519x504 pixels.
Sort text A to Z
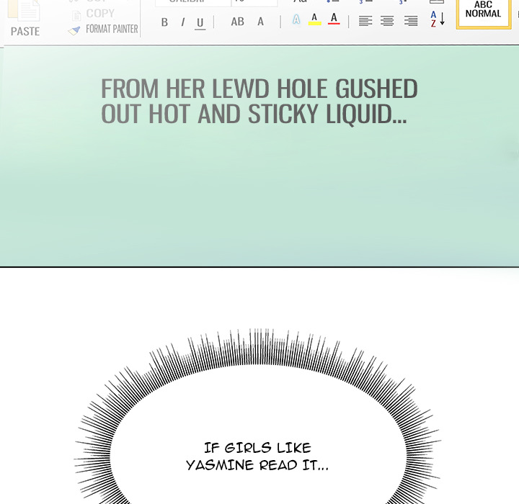(x=437, y=19)
